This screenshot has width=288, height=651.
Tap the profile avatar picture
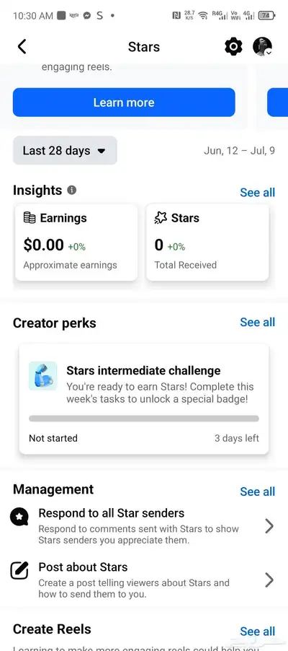click(x=262, y=46)
